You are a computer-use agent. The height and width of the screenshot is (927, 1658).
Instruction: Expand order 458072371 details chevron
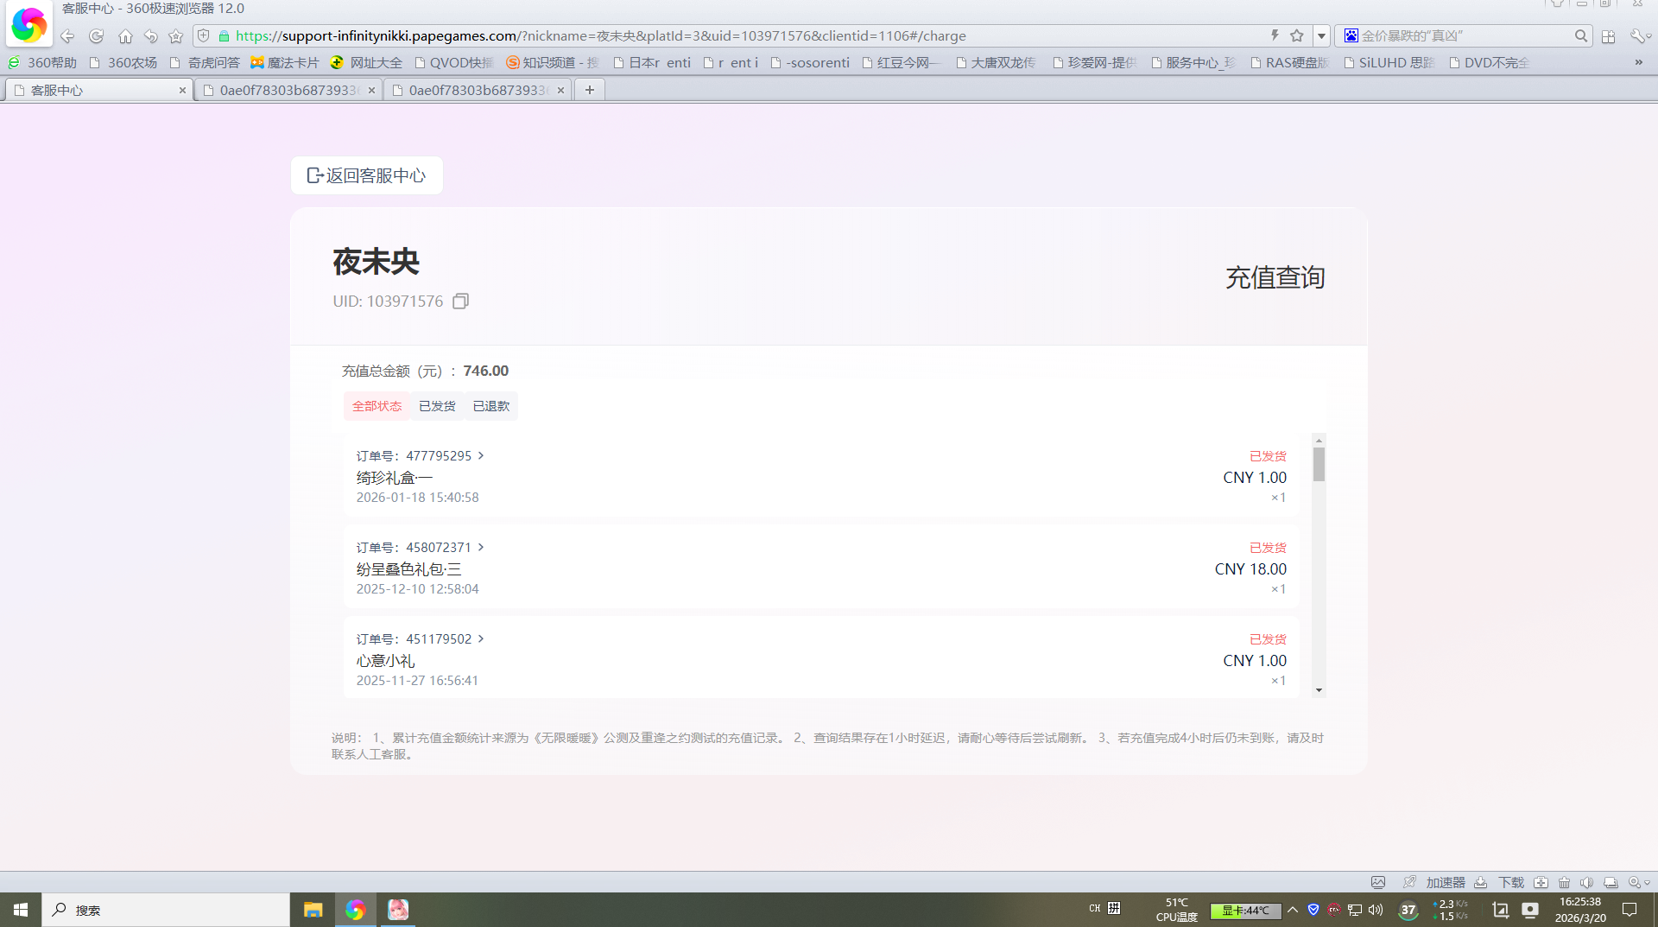click(x=481, y=547)
